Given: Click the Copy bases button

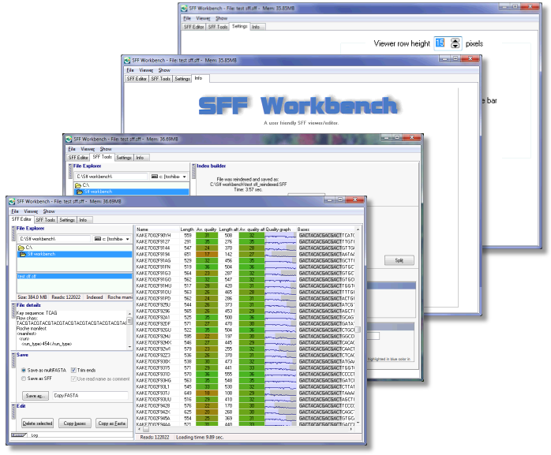Looking at the screenshot, I should point(74,423).
